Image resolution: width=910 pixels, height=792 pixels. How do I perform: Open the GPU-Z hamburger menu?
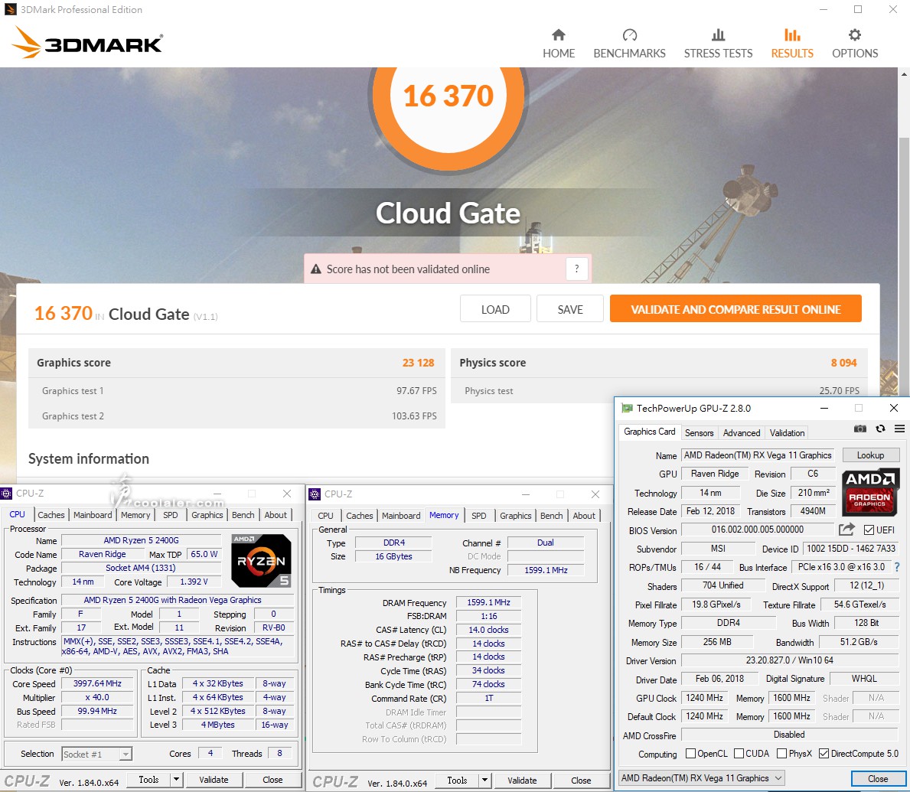coord(899,429)
